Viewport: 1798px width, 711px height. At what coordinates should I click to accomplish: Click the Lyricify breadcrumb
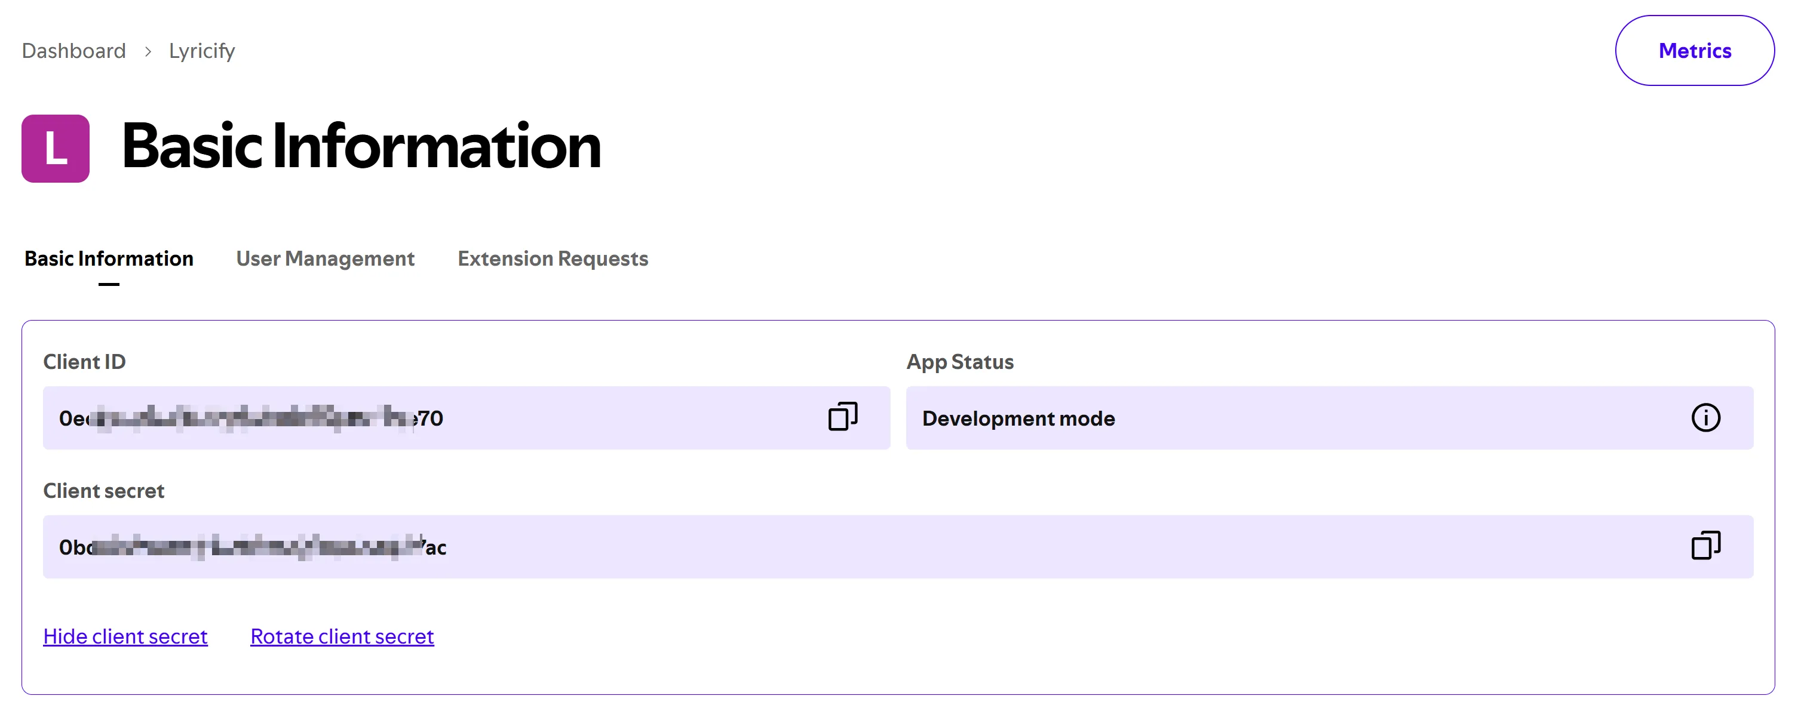click(x=202, y=51)
